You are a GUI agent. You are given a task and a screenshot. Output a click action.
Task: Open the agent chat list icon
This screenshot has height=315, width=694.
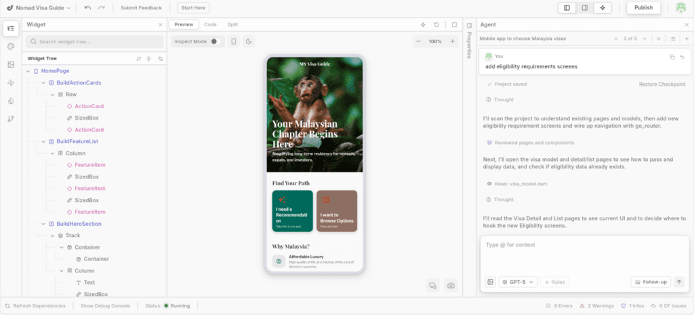673,39
